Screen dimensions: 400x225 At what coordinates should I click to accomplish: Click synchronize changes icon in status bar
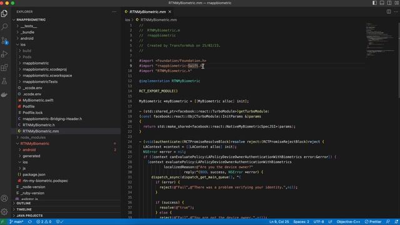coord(30,222)
